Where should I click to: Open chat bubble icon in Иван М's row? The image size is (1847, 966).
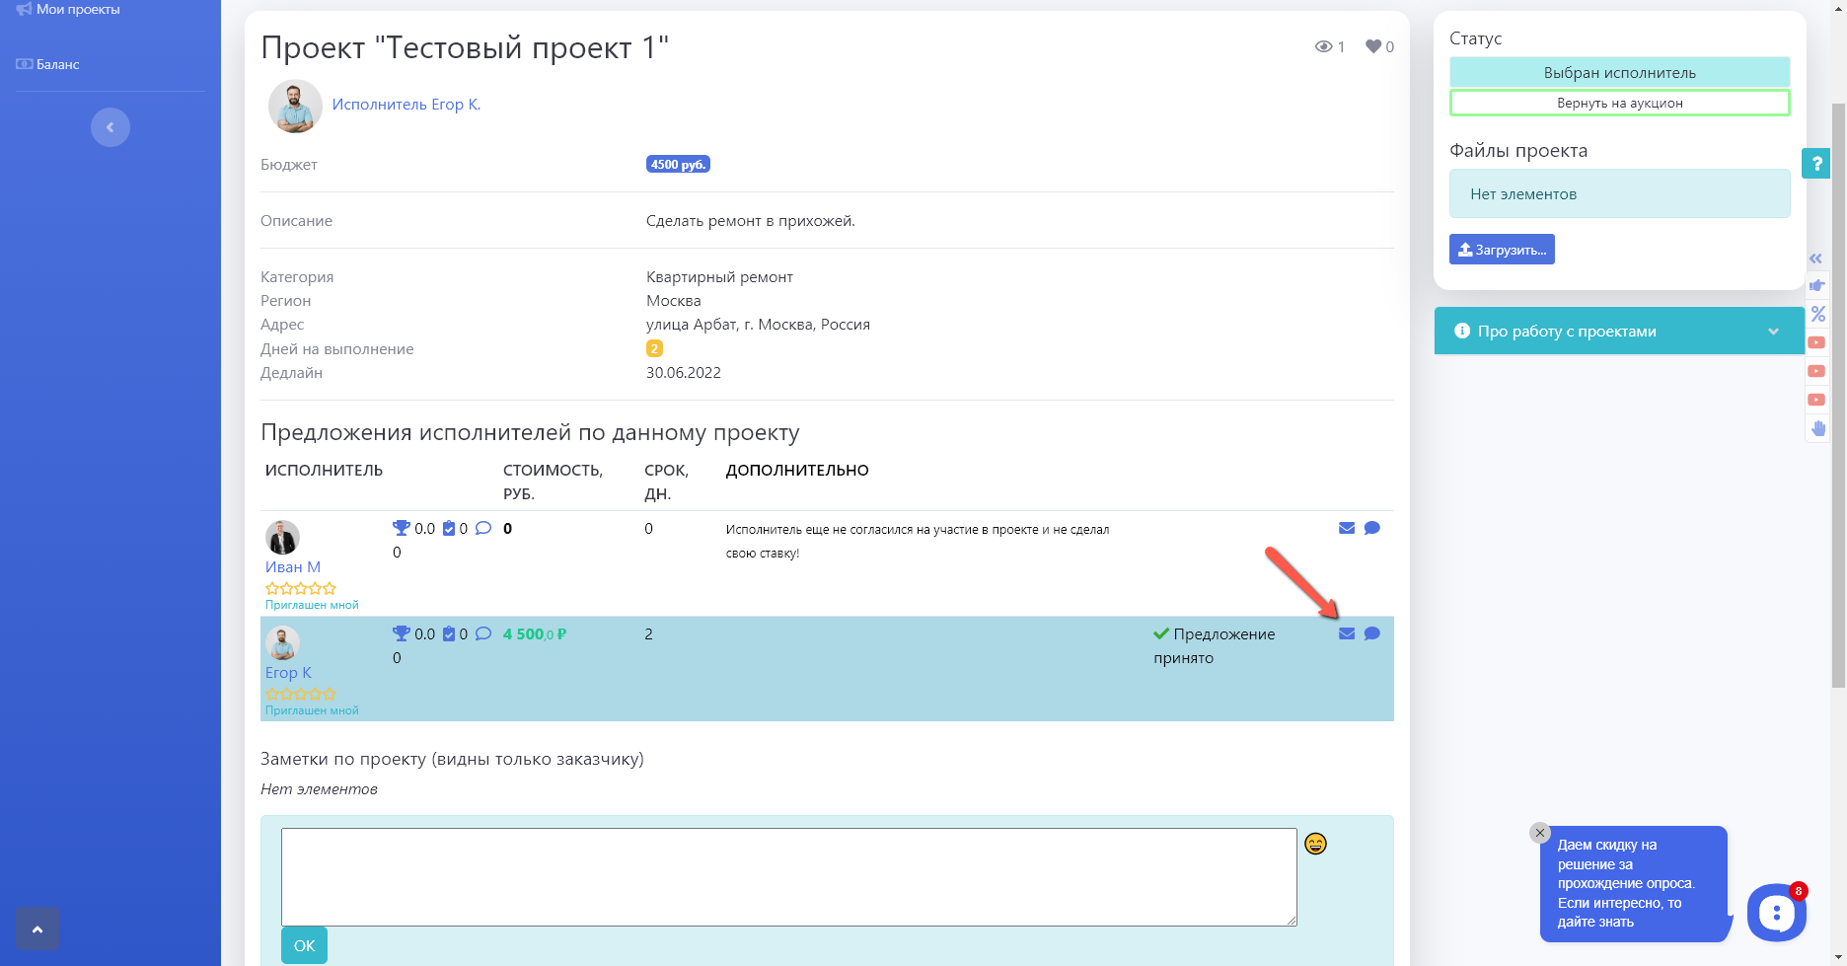(x=1371, y=528)
